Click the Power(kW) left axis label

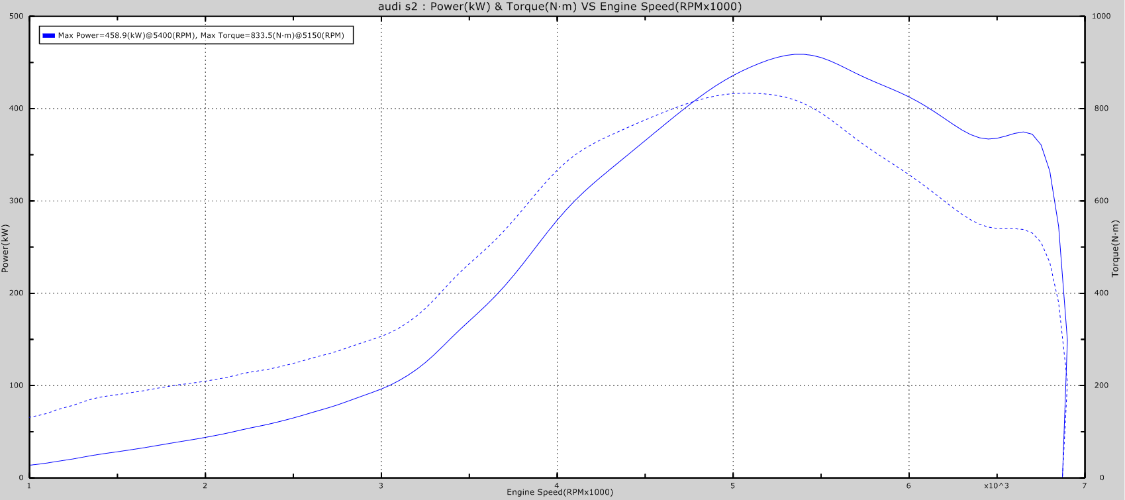5,248
